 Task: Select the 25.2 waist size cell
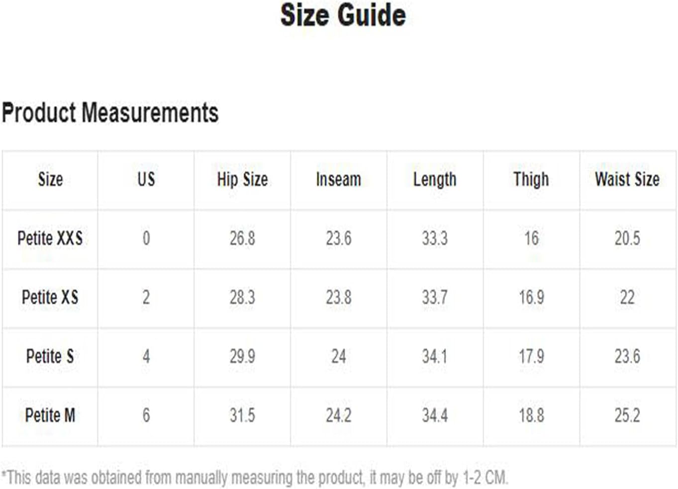[x=627, y=415]
